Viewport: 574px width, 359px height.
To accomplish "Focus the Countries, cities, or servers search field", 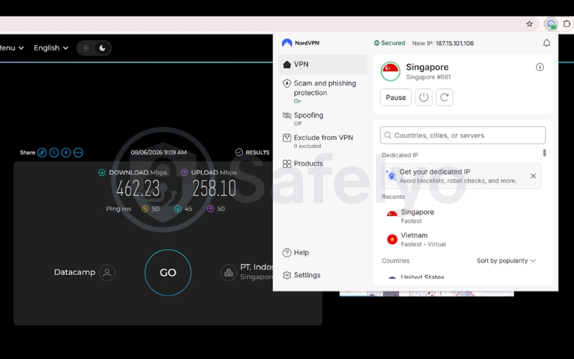I will (463, 135).
